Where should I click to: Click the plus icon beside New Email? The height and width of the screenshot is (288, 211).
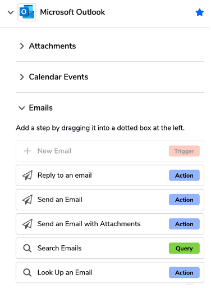tap(27, 151)
